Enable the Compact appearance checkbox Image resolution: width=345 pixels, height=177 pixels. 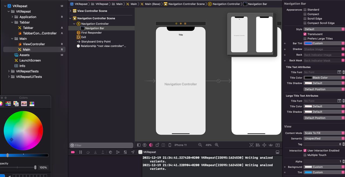[305, 14]
